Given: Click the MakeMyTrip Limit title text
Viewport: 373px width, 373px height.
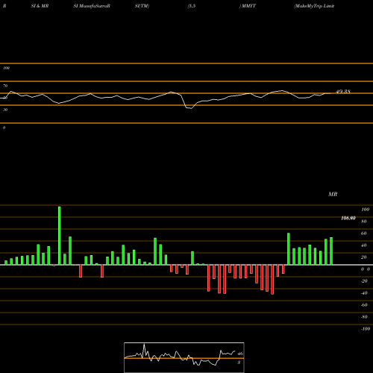Looking at the screenshot, I should (314, 6).
